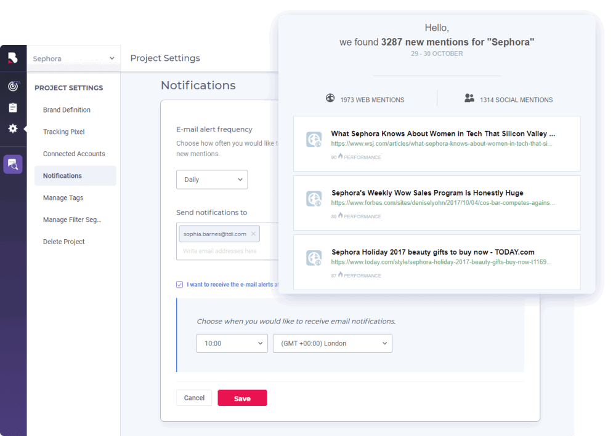Open the settings gear sidebar icon
The height and width of the screenshot is (436, 616).
pyautogui.click(x=13, y=128)
